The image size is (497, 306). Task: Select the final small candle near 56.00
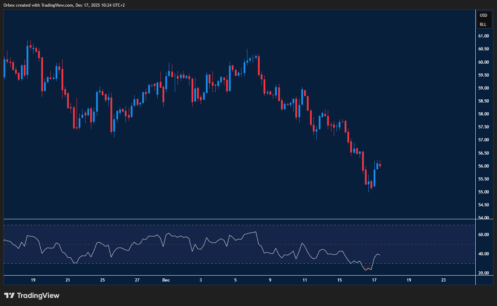380,164
